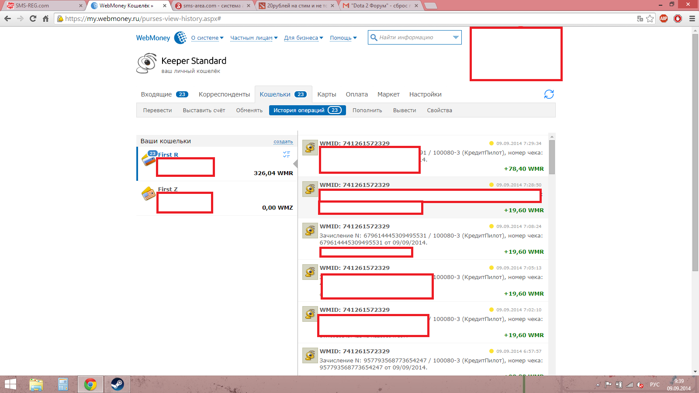699x393 pixels.
Task: Click the РУС language indicator in tray
Action: (x=655, y=385)
